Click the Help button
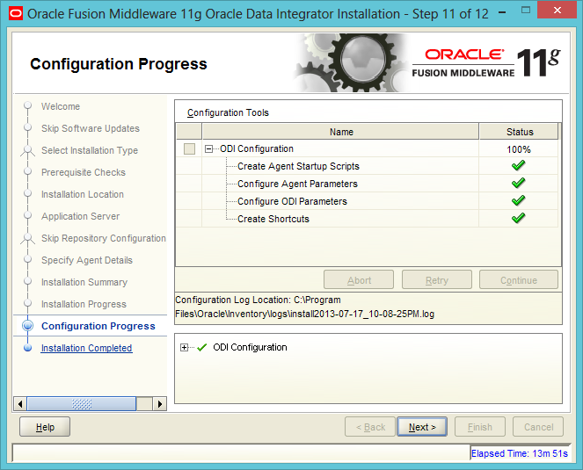The image size is (583, 470). click(x=45, y=427)
